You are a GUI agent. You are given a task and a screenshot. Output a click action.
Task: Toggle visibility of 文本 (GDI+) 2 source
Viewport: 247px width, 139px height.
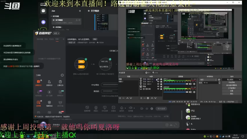click(x=158, y=82)
